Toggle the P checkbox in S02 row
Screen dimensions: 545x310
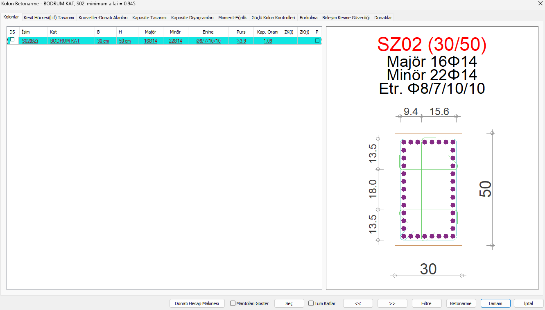[317, 41]
